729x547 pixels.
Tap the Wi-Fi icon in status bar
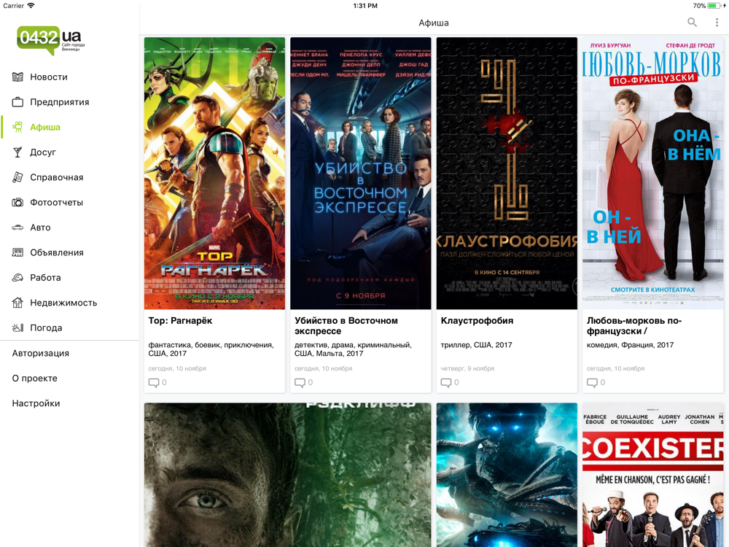[31, 6]
